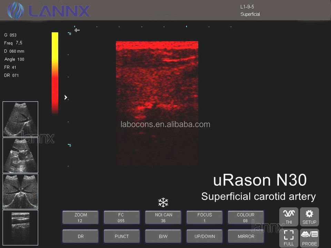Open the ZOOM 12 setting

80,217
